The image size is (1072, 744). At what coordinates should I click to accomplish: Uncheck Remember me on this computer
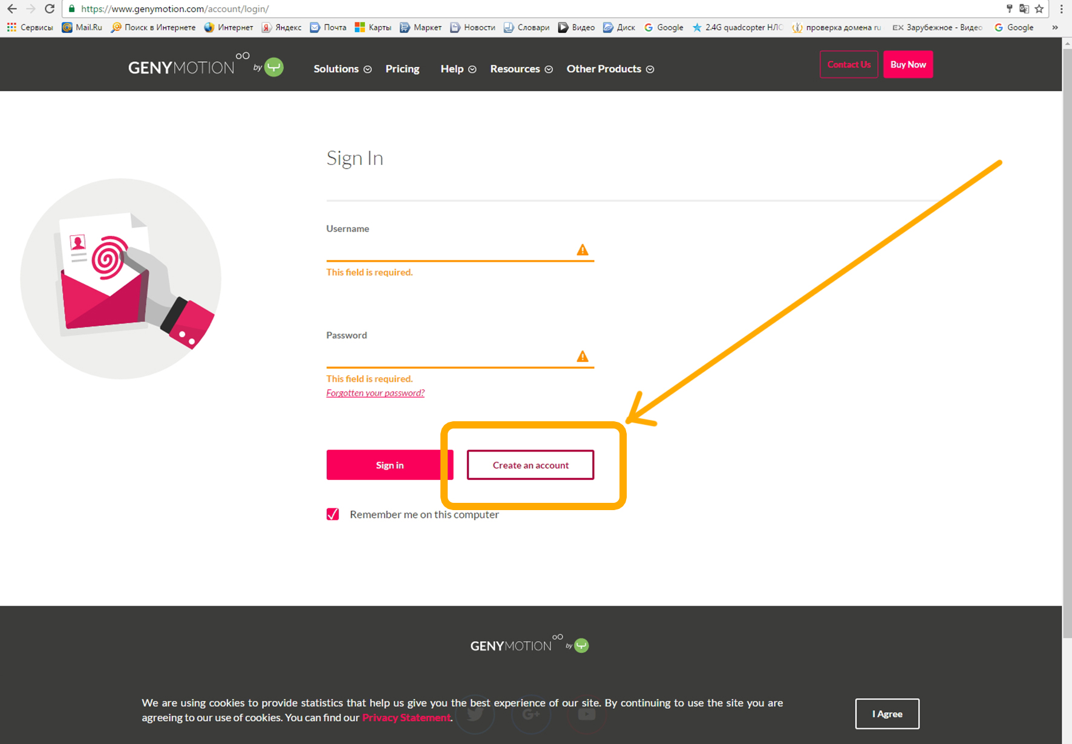click(333, 514)
